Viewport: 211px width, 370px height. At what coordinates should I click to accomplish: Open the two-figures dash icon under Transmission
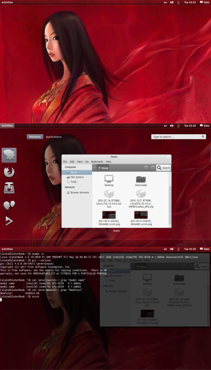9,205
